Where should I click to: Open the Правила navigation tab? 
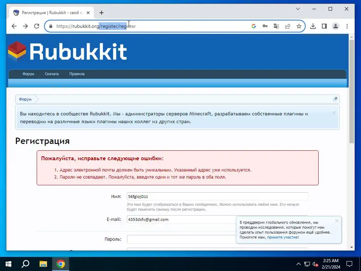(77, 74)
